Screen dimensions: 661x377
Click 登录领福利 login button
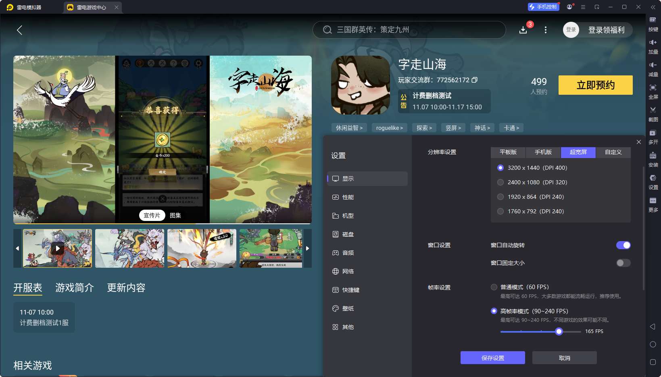pos(606,30)
